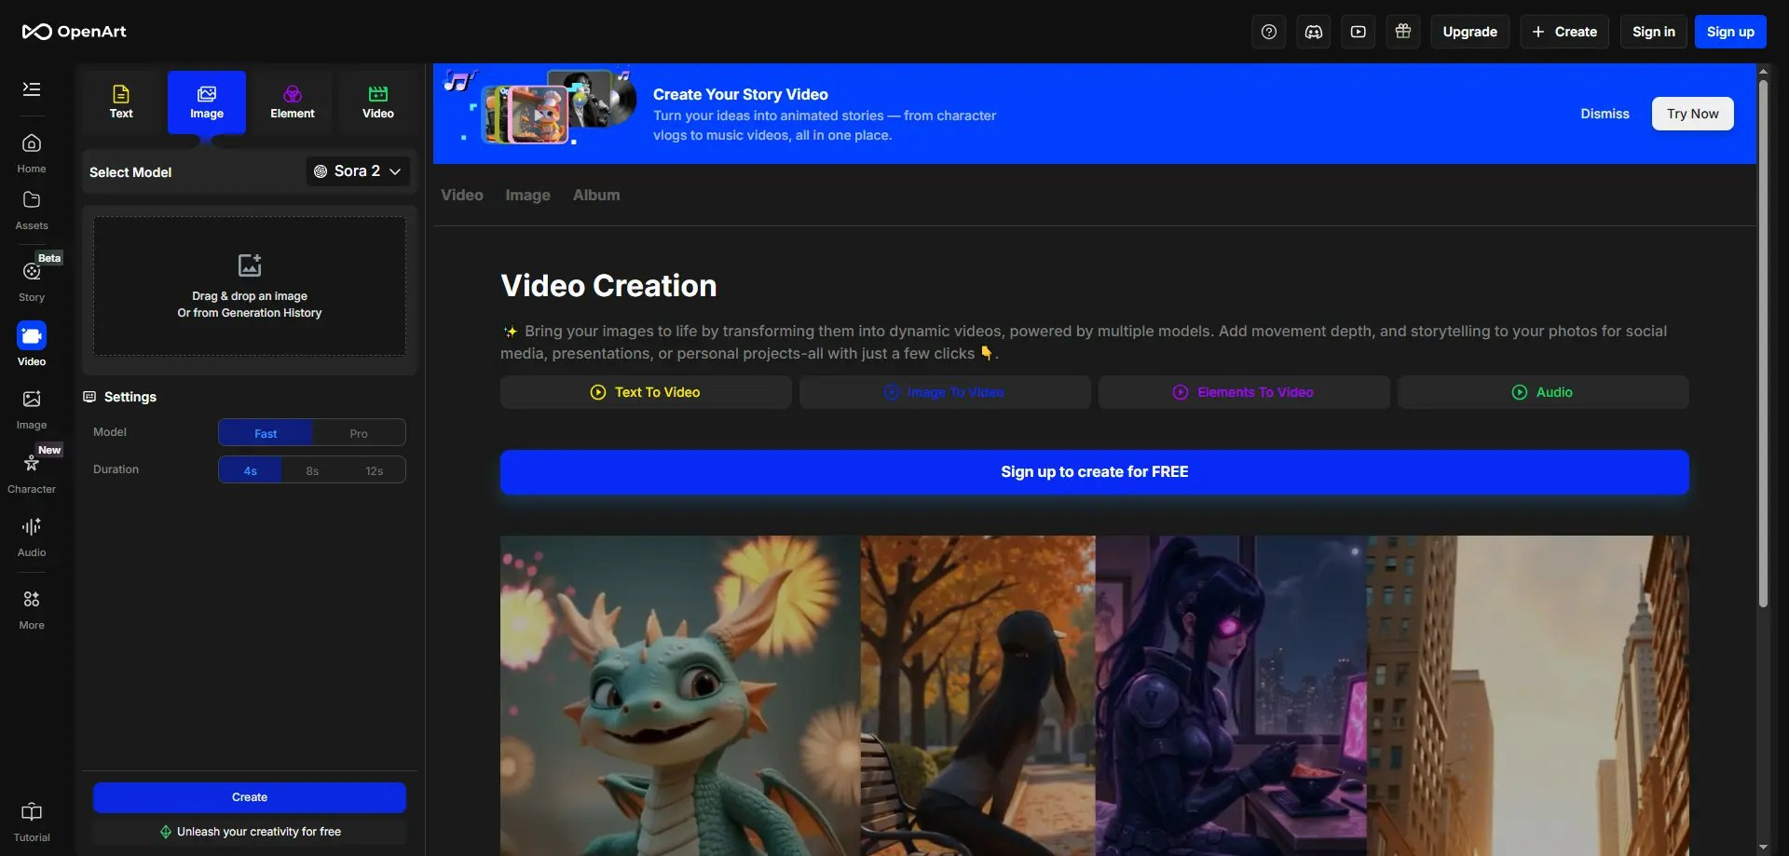Open the help question mark icon
This screenshot has width=1789, height=856.
point(1268,32)
